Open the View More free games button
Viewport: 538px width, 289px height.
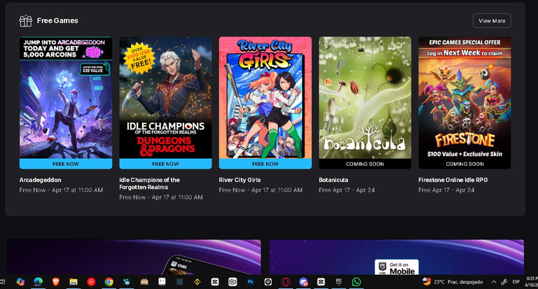(492, 20)
